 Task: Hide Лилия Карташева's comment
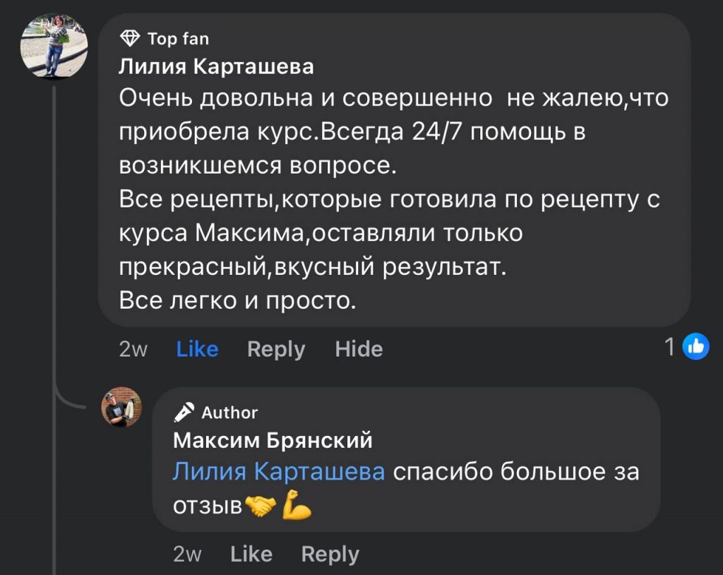pos(359,349)
